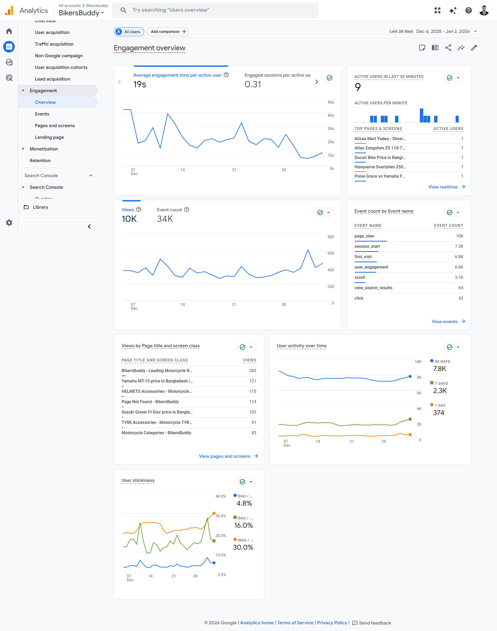Select the Event count metric in chart
The height and width of the screenshot is (631, 497).
(x=169, y=209)
